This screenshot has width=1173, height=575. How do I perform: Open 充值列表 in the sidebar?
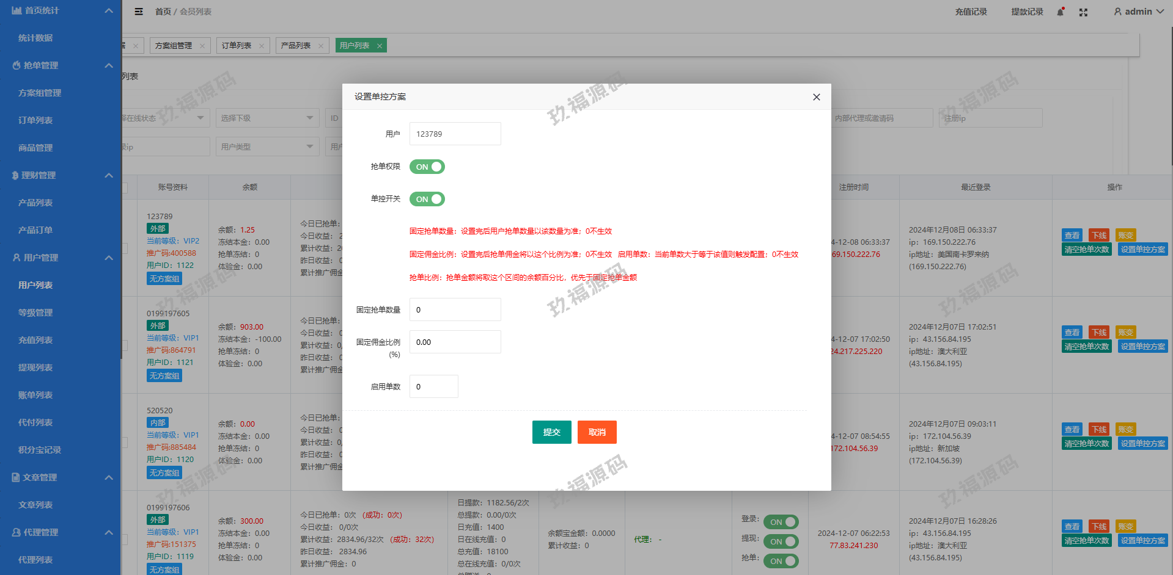35,340
